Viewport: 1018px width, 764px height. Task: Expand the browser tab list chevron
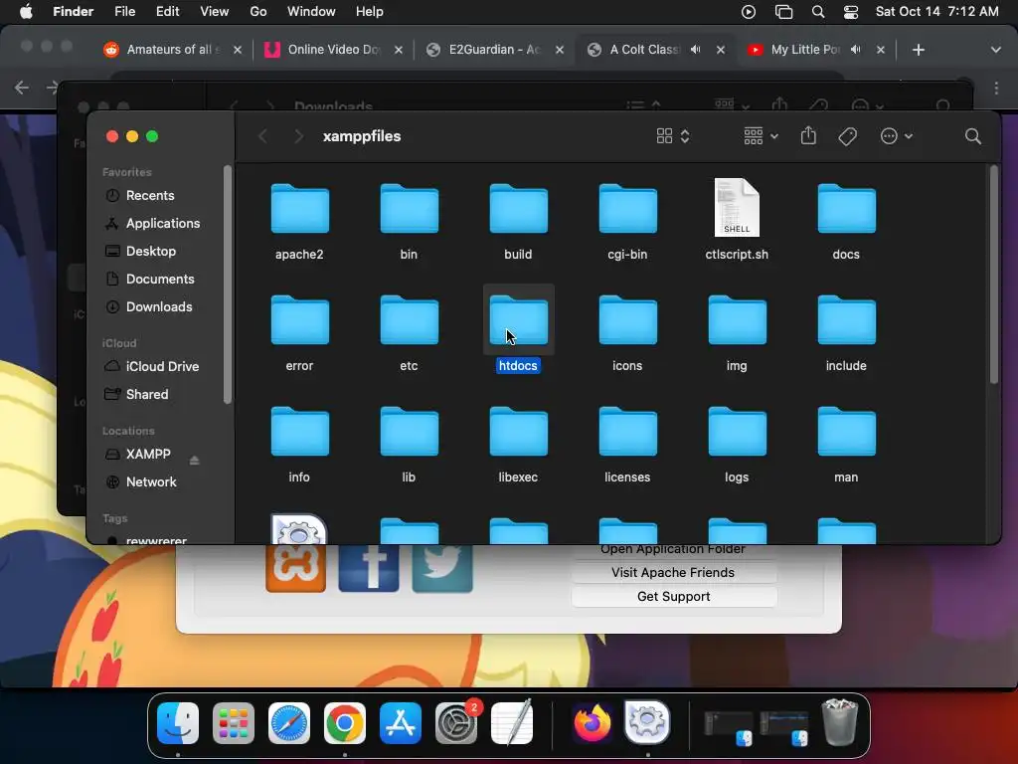tap(995, 50)
